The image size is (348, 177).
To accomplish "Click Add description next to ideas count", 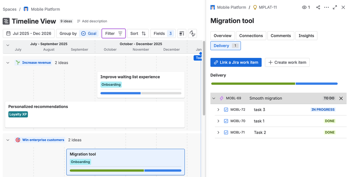I will click(x=92, y=21).
